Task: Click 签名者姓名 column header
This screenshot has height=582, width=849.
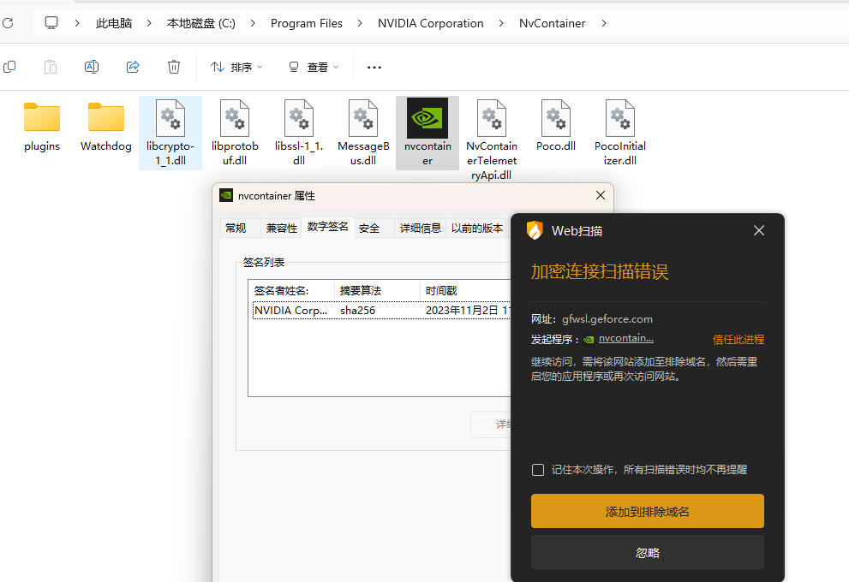Action: pyautogui.click(x=291, y=290)
